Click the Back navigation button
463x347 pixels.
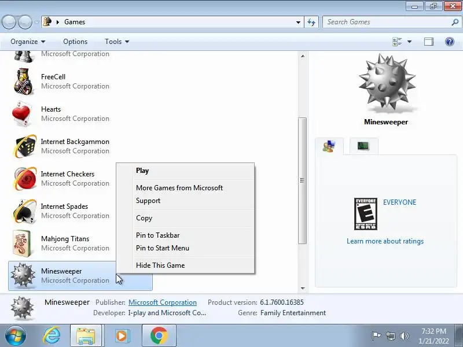(9, 22)
